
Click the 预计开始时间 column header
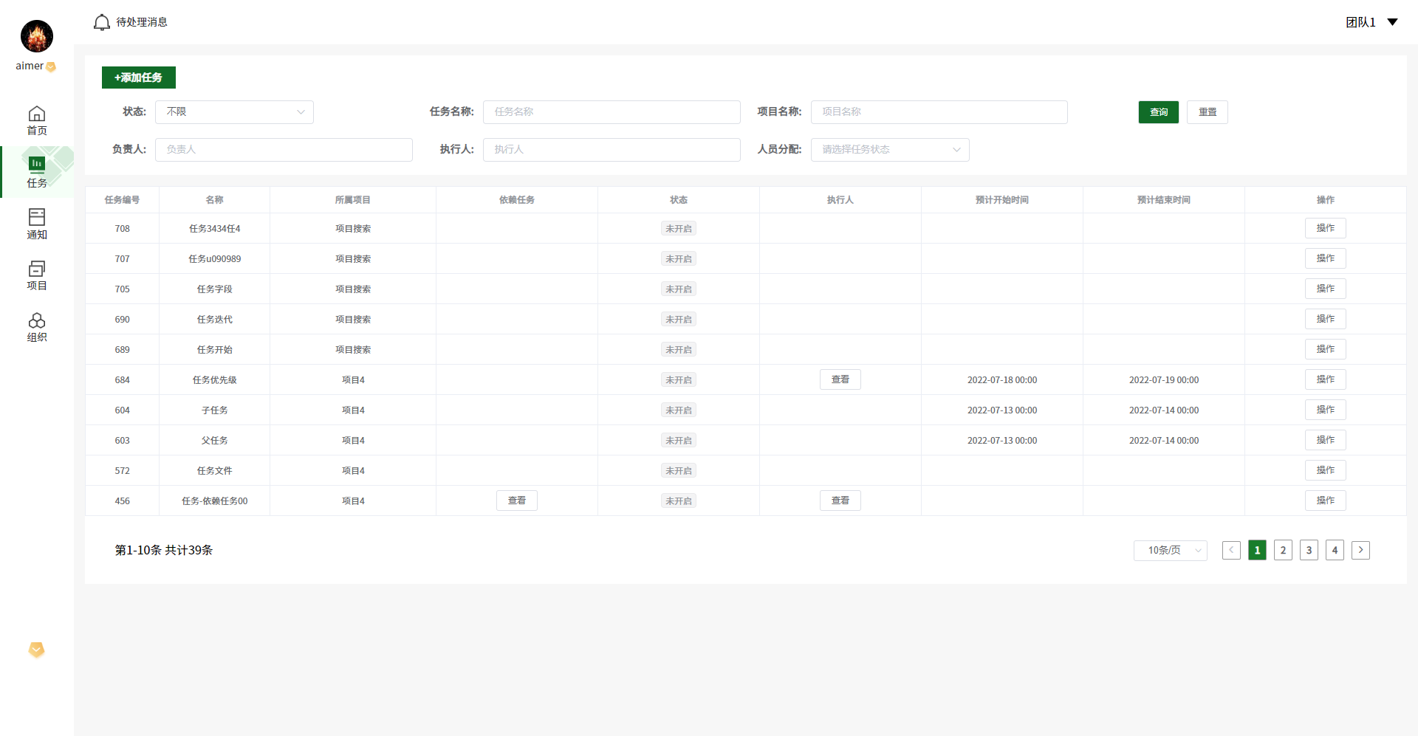coord(1002,200)
